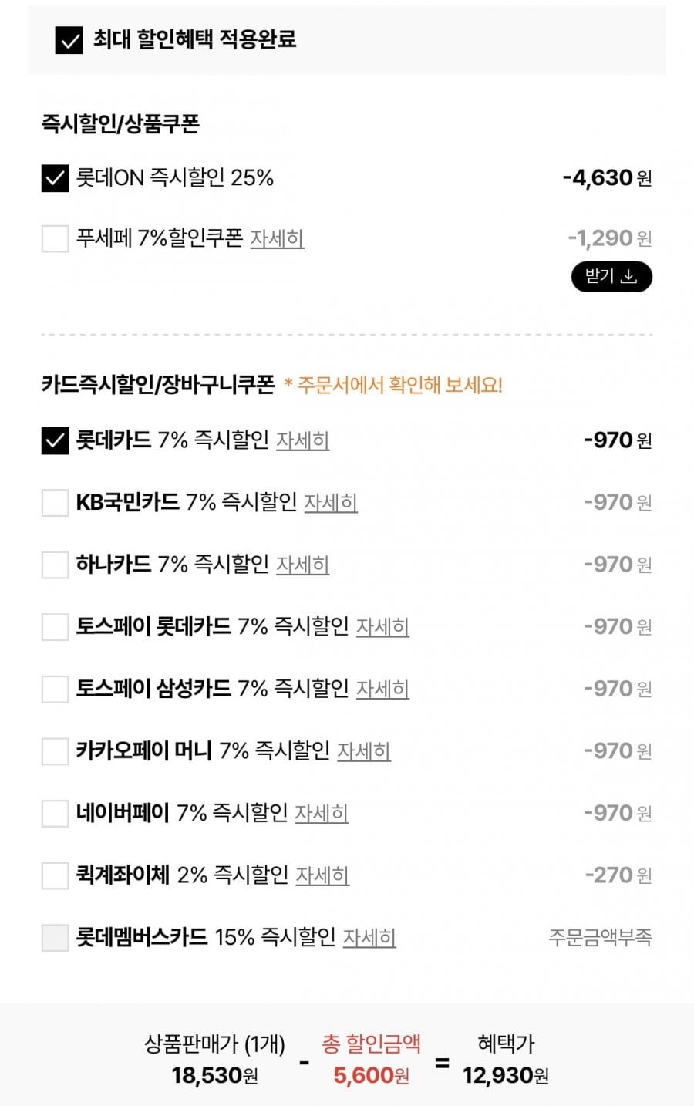View 자세히 details for KB국민카드
The height and width of the screenshot is (1106, 694).
[331, 503]
